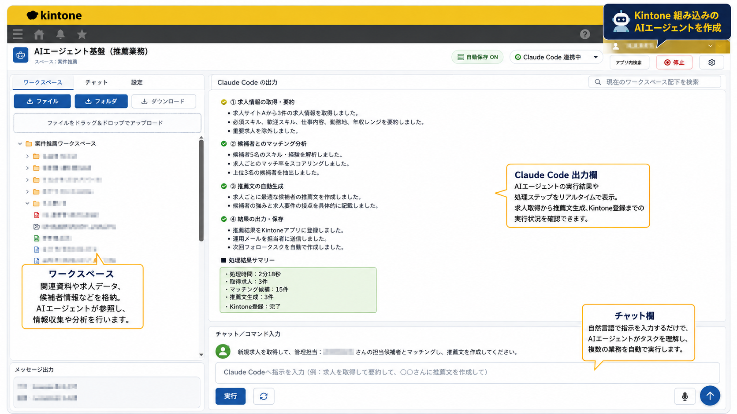This screenshot has height=414, width=737.
Task: Click the スペース：案件推薦 link
Action: point(56,62)
